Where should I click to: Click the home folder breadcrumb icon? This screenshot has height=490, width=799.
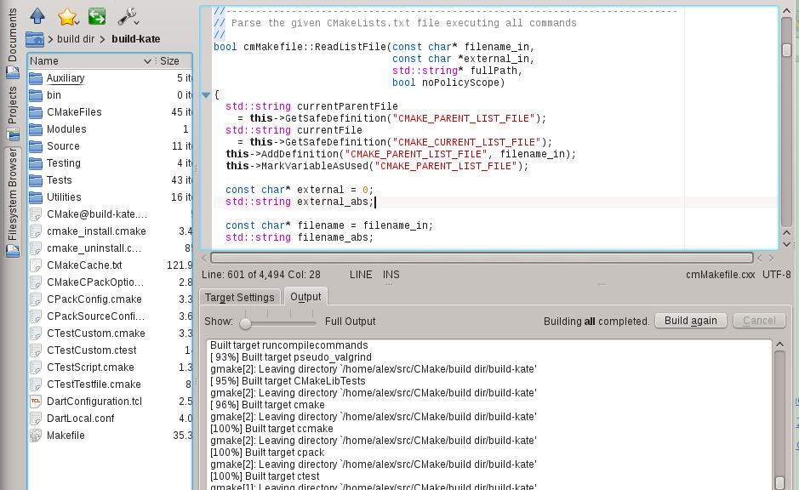point(35,39)
